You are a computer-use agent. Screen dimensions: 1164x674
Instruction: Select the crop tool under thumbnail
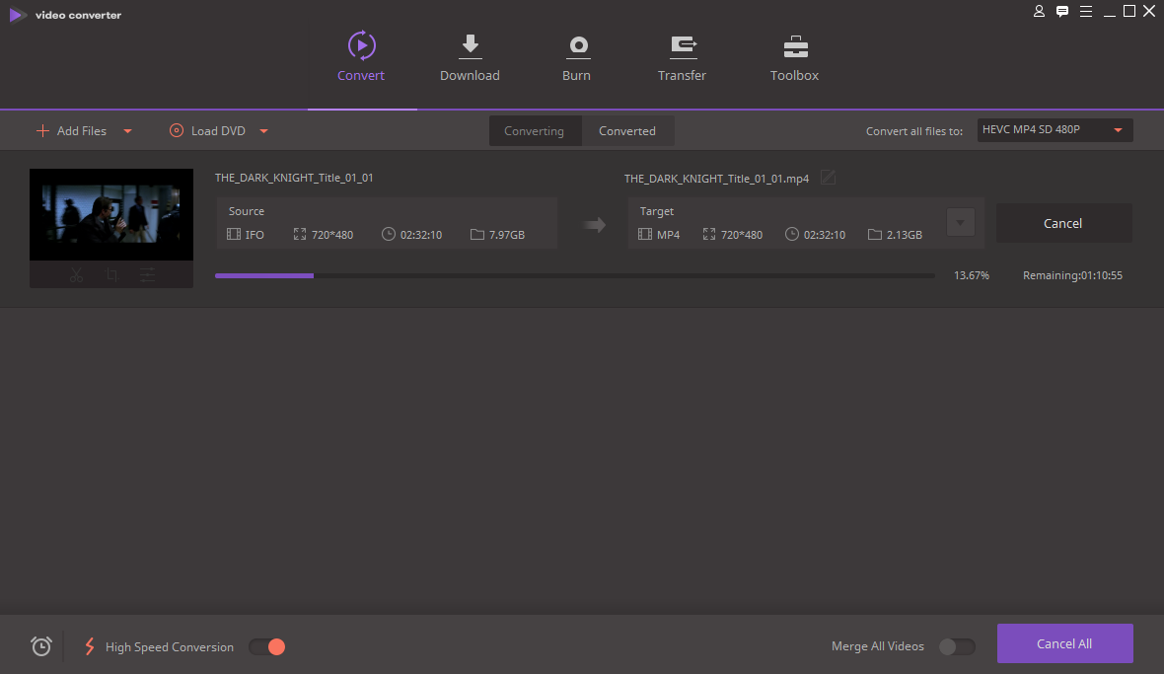(111, 275)
